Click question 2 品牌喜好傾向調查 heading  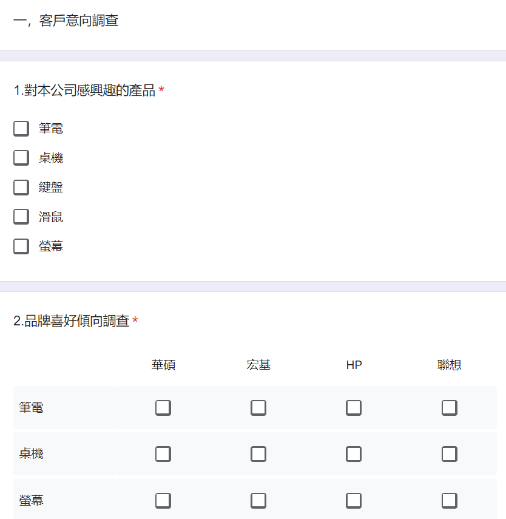point(72,321)
